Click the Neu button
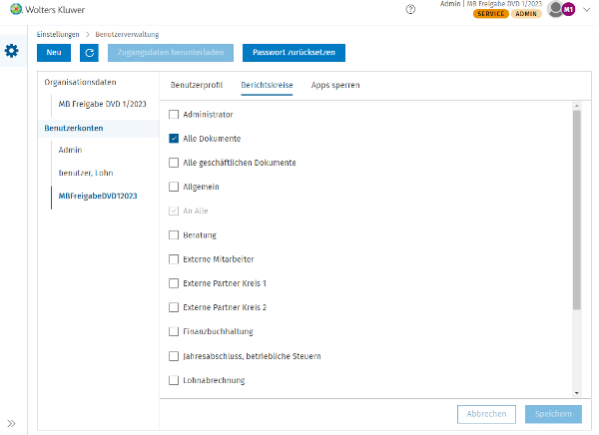The height and width of the screenshot is (435, 599). [54, 53]
